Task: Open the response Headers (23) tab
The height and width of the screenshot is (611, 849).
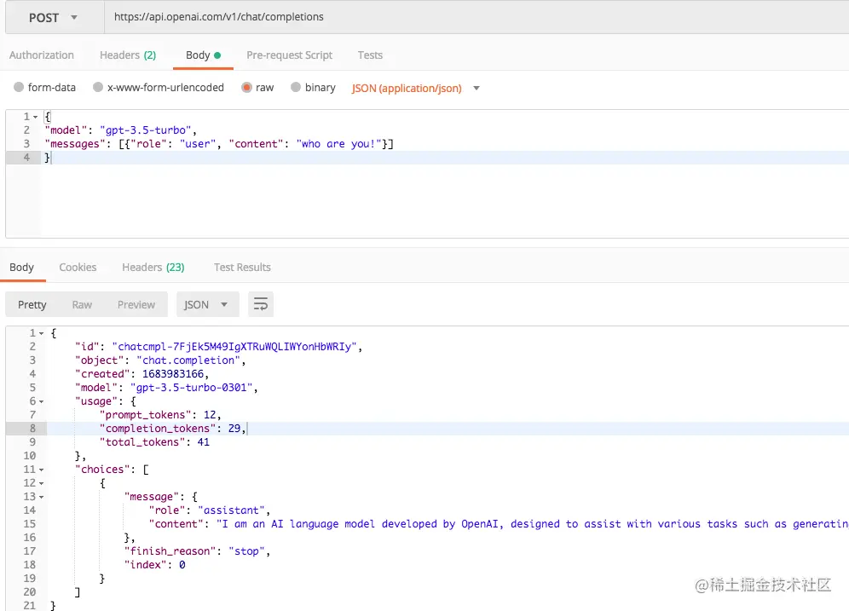Action: click(x=153, y=268)
